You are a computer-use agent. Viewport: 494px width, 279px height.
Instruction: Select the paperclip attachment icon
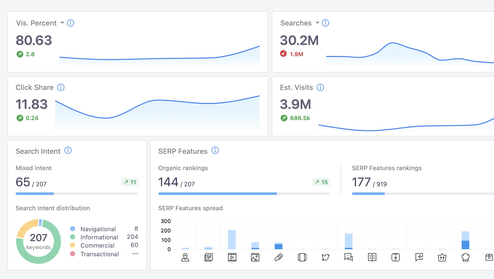278,257
